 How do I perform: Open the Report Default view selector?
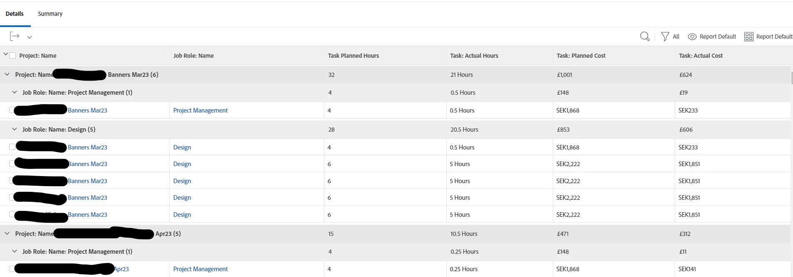point(718,37)
